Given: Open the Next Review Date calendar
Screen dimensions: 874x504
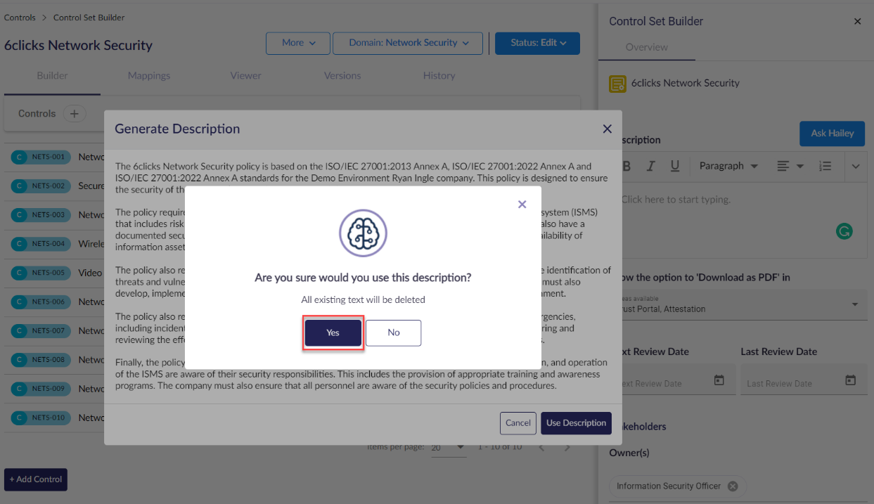Looking at the screenshot, I should [719, 380].
